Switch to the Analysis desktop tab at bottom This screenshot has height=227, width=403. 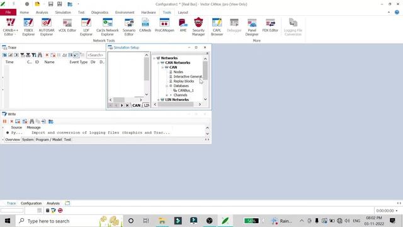pyautogui.click(x=53, y=203)
